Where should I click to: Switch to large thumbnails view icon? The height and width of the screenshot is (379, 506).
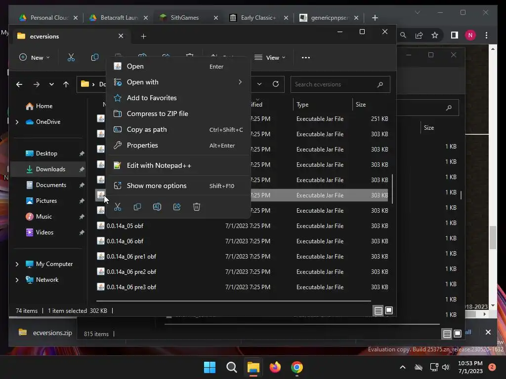point(389,310)
